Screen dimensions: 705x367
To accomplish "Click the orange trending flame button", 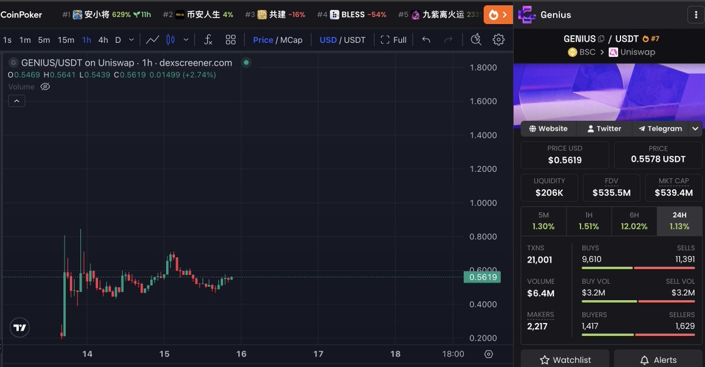I will [498, 14].
